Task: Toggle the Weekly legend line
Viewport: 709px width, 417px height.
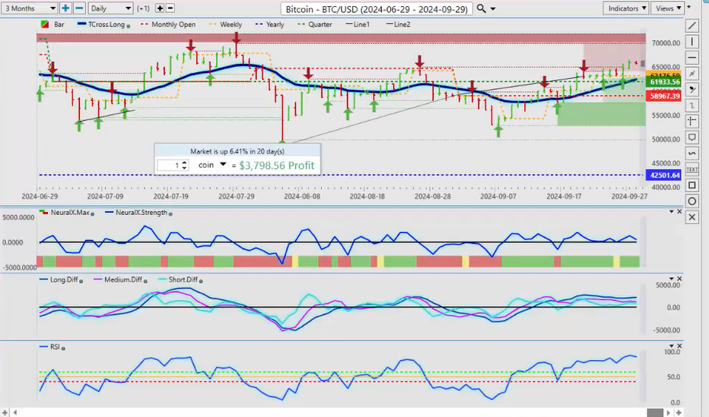Action: point(226,24)
